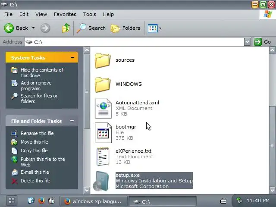Click task pane scrollbar up arrow

(87, 50)
